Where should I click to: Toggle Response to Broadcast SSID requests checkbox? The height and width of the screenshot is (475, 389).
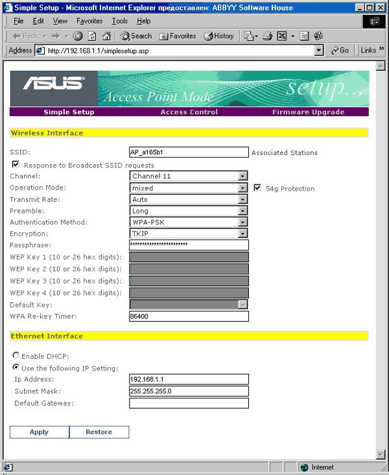click(x=16, y=164)
